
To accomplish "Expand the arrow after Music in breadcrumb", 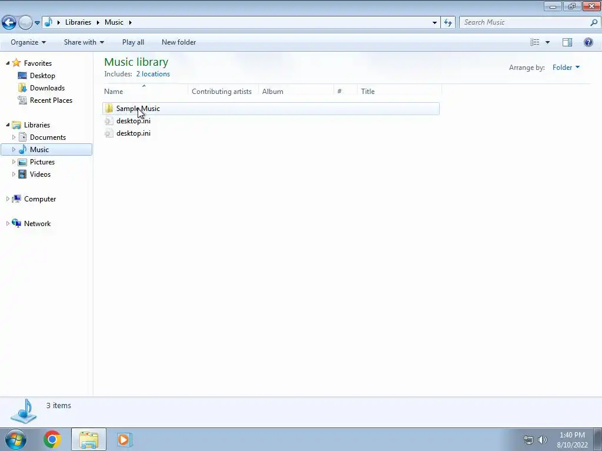I will point(131,22).
